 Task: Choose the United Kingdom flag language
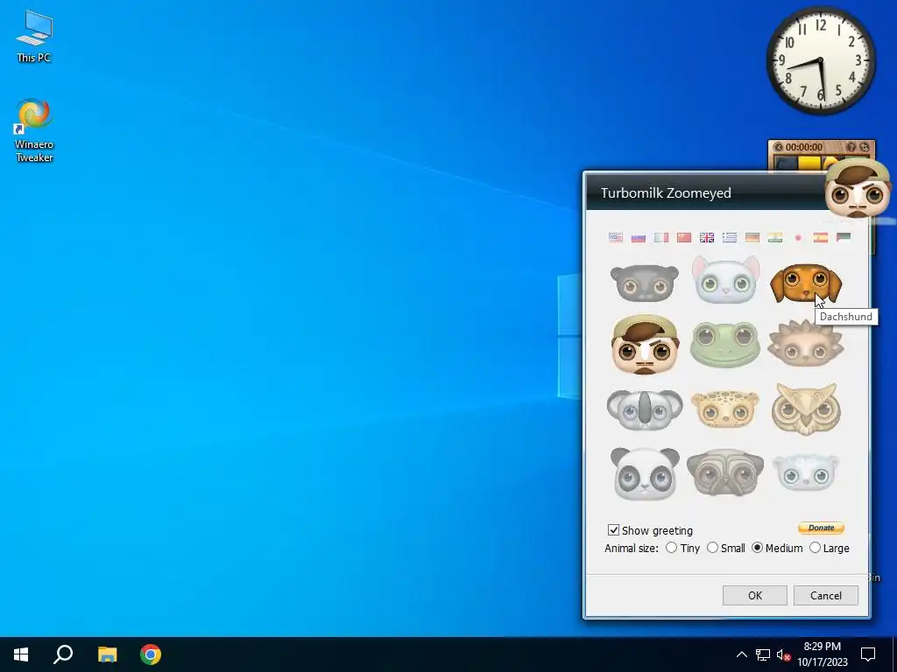point(707,237)
